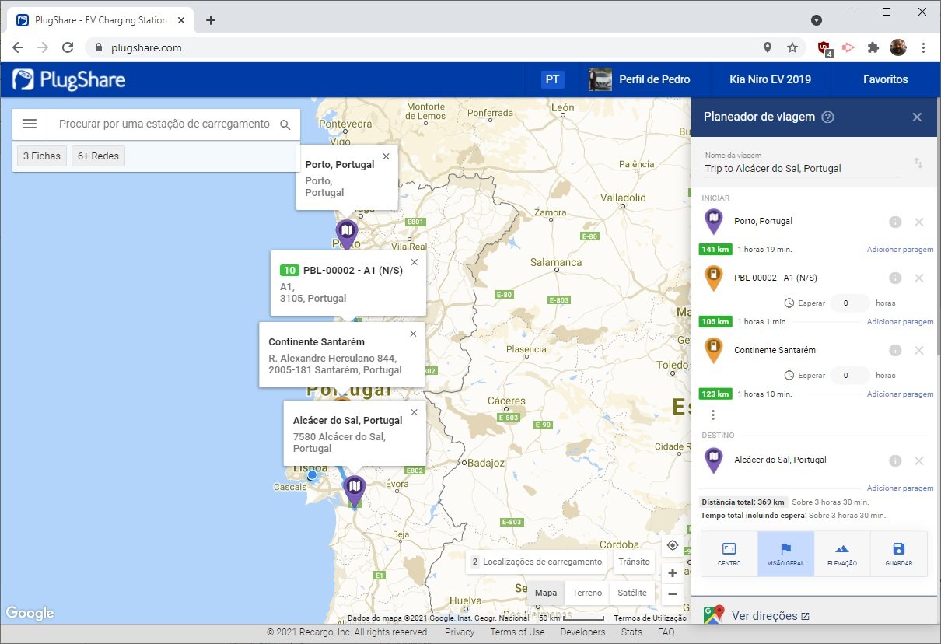
Task: Toggle the Visão Geral overview button
Action: 785,554
